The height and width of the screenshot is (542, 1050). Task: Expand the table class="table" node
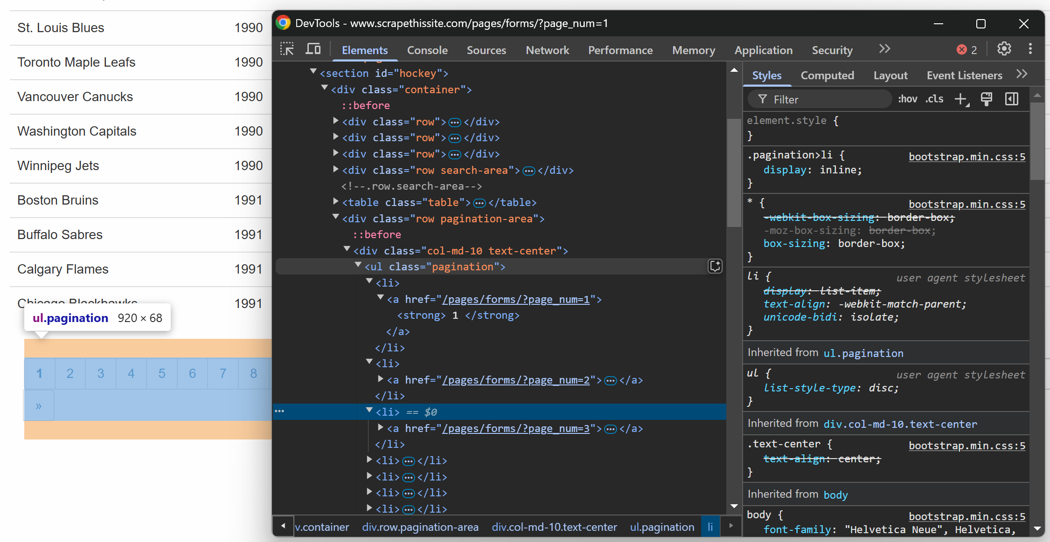pos(335,202)
